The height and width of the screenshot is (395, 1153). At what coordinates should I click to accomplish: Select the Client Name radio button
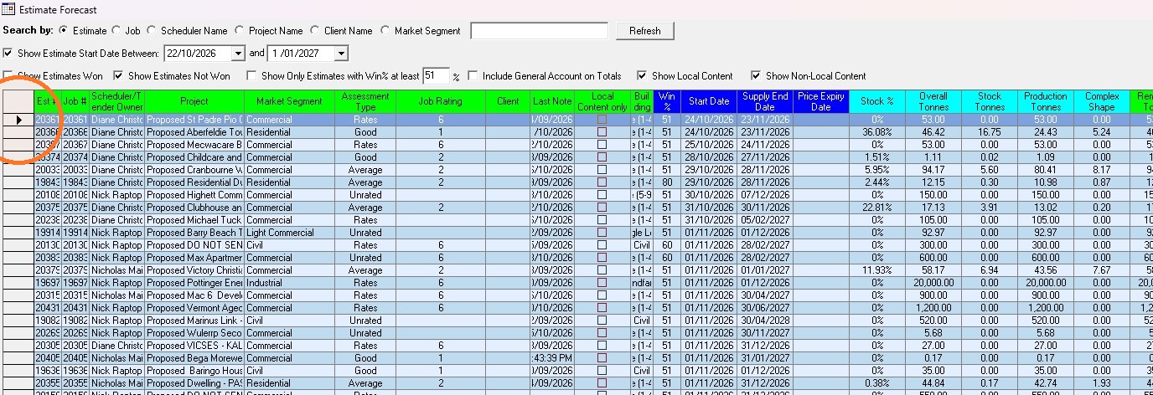point(314,30)
